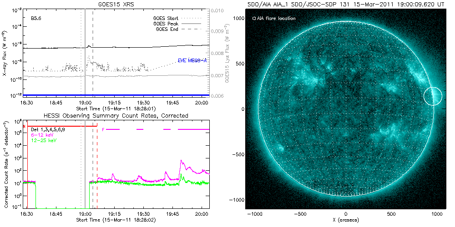Screen dimensions: 455x227
Task: Click the magenta F flag marker
Action: (x=104, y=129)
